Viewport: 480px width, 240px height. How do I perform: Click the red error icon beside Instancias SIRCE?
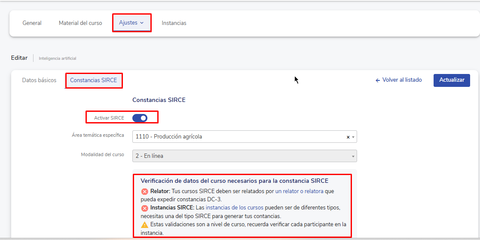[144, 208]
